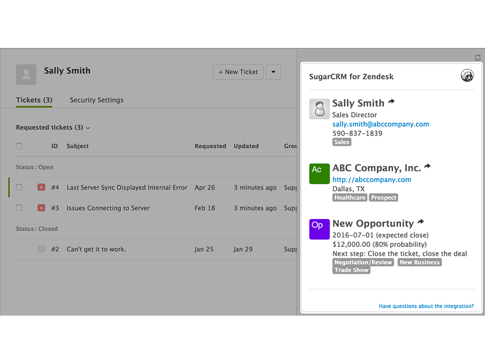Click the purple Op opportunity icon
This screenshot has height=364, width=485.
(x=319, y=229)
